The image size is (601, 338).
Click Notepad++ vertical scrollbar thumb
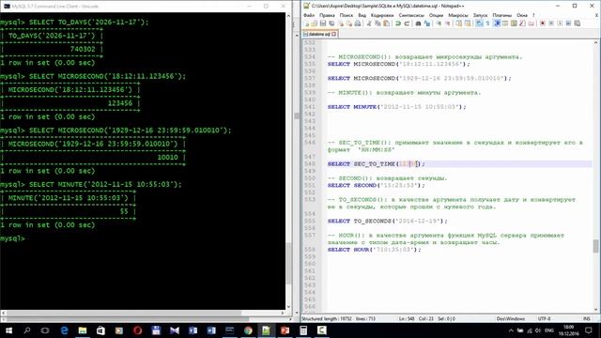pyautogui.click(x=595, y=246)
